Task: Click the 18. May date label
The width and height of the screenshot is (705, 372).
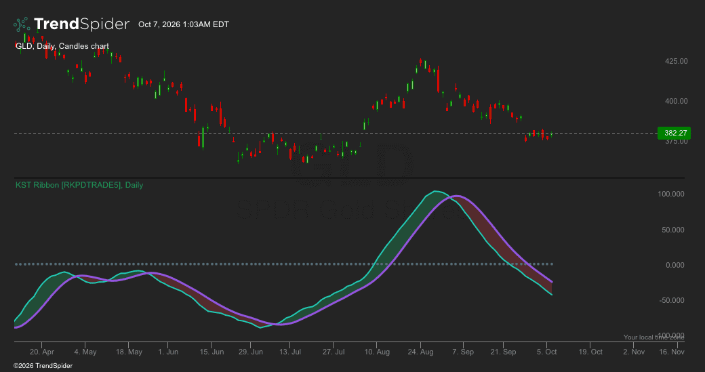Action: click(129, 352)
